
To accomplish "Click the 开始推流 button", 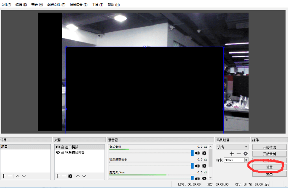I will coord(269,147).
